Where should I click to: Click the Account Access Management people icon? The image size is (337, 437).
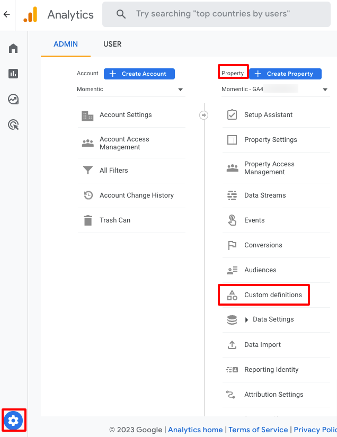(88, 143)
